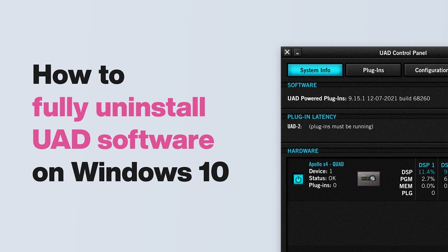Click the DSP row label
448x252 pixels.
407,172
